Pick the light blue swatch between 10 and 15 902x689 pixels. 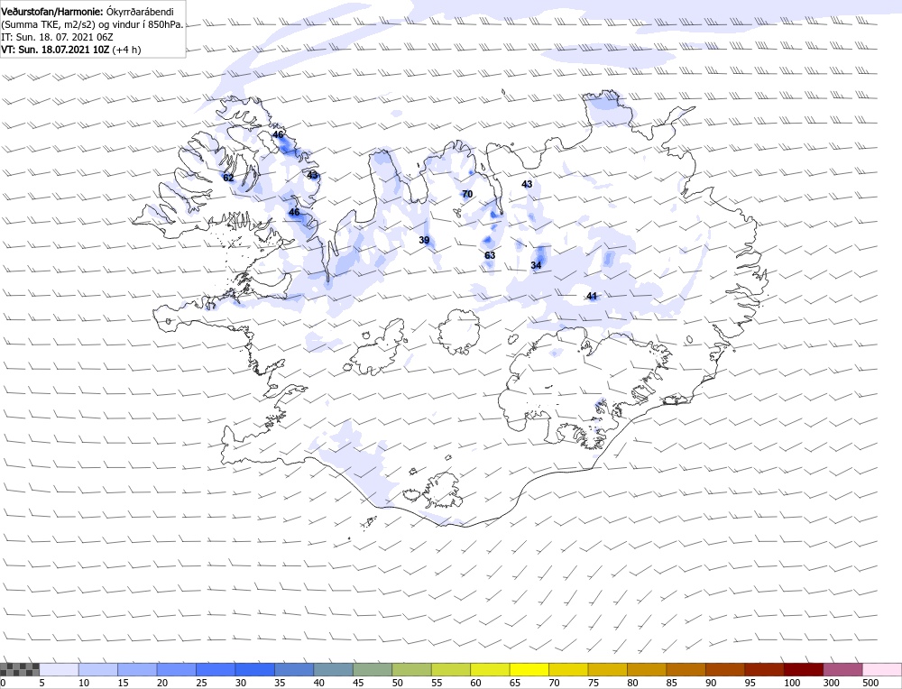tap(97, 669)
